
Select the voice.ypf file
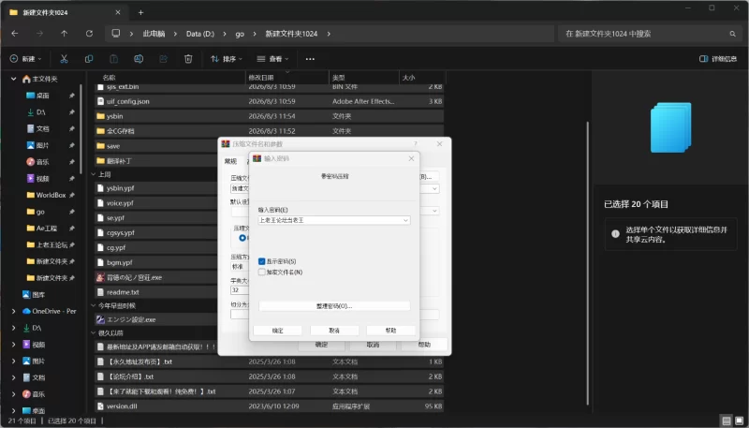click(120, 203)
